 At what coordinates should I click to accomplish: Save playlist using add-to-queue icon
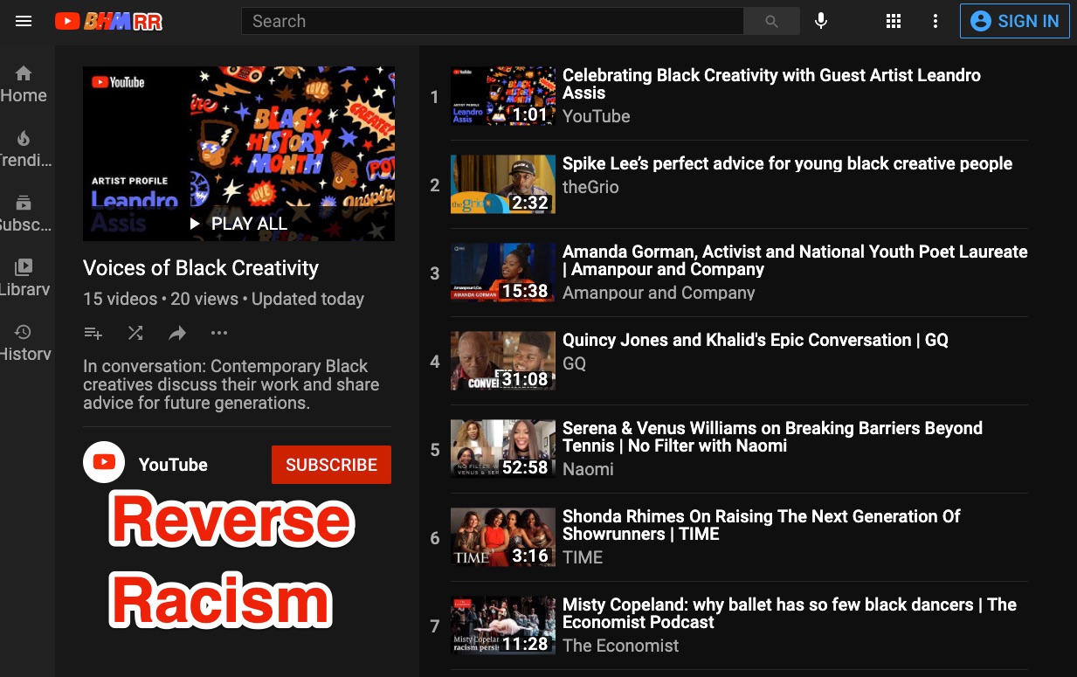pyautogui.click(x=93, y=333)
